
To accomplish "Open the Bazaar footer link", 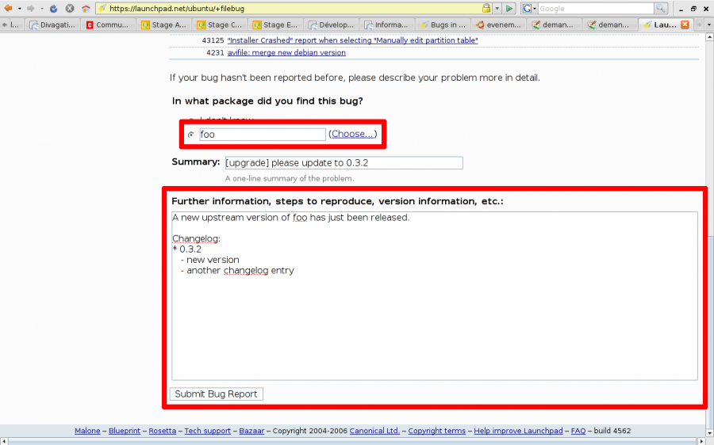I will [251, 431].
